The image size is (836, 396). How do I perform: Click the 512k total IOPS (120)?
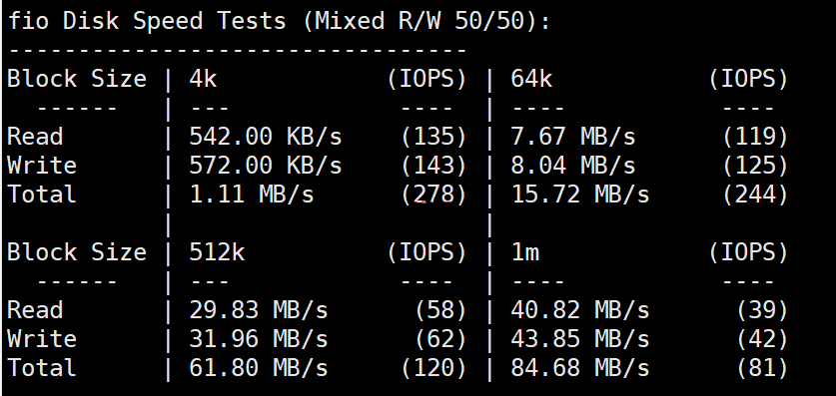pos(433,367)
